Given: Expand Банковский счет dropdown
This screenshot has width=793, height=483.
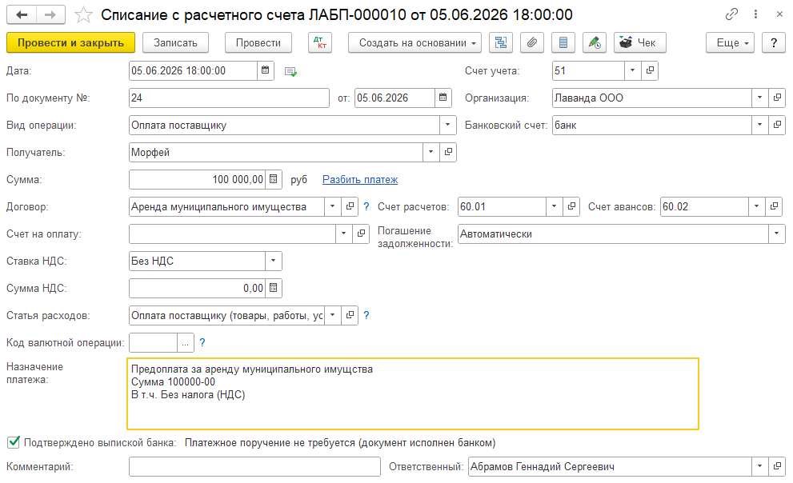Looking at the screenshot, I should [759, 126].
